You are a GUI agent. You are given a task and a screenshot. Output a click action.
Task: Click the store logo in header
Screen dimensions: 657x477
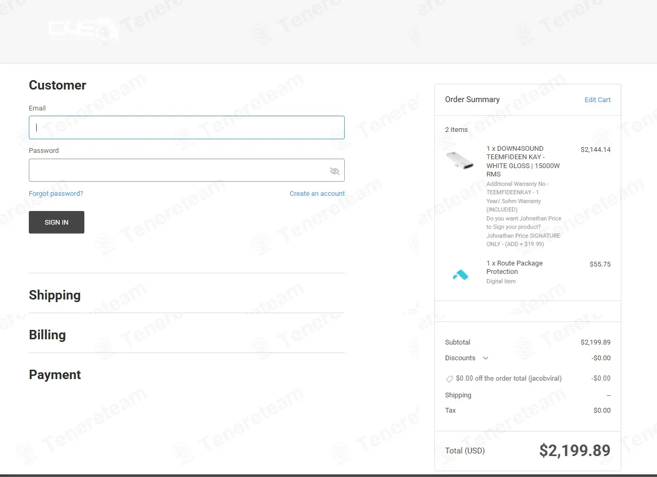click(x=83, y=29)
